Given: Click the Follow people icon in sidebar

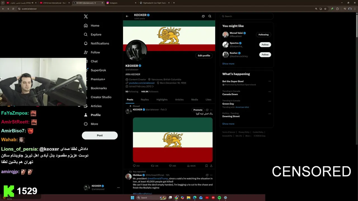Looking at the screenshot, I should coord(86,52).
